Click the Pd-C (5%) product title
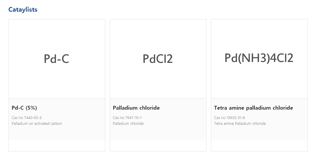The width and height of the screenshot is (316, 157). 24,108
